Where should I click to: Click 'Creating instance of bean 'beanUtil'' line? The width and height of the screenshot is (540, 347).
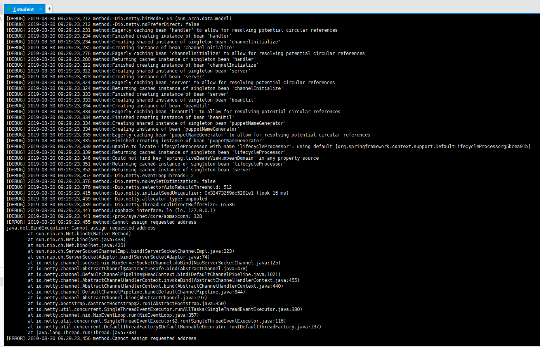tap(108, 106)
